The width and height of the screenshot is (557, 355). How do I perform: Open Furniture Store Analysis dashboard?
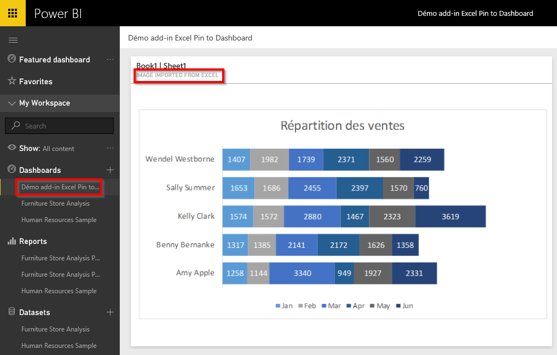point(55,203)
